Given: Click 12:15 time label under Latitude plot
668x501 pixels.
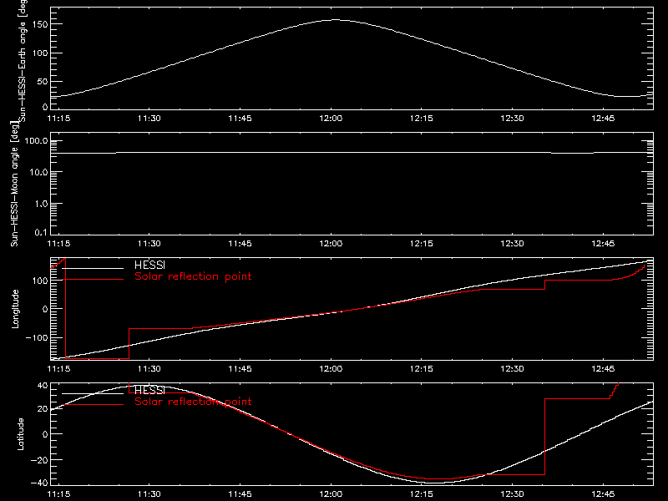Looking at the screenshot, I should click(422, 494).
